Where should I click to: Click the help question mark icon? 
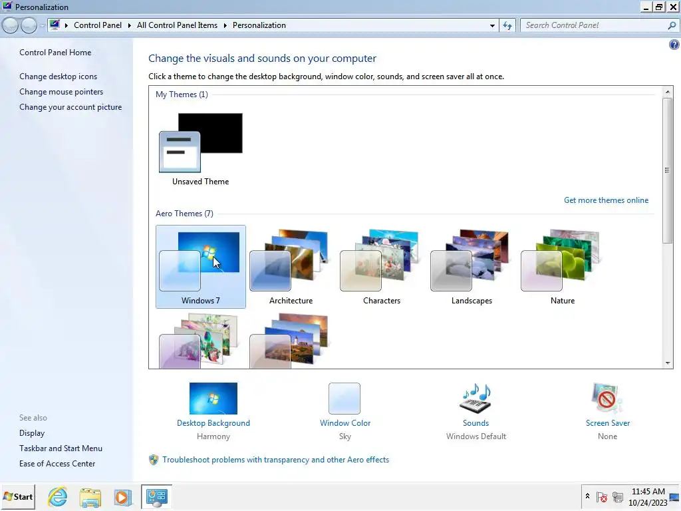674,45
